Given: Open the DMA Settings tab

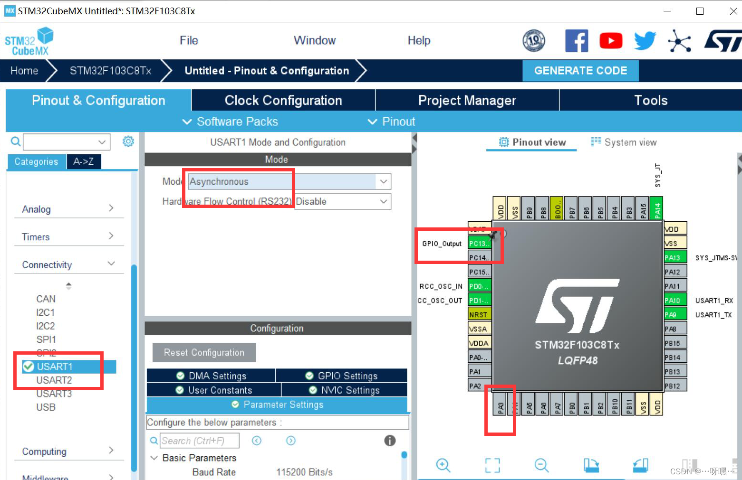Looking at the screenshot, I should pyautogui.click(x=211, y=376).
